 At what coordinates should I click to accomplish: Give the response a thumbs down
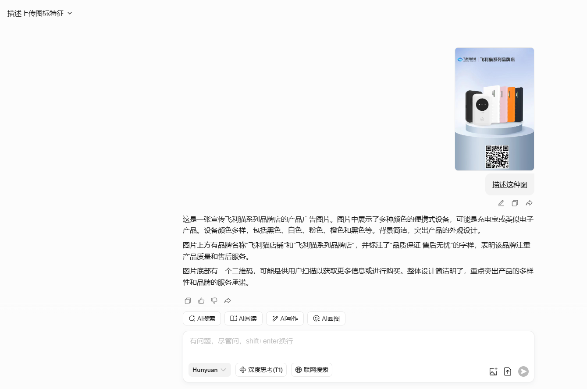point(214,301)
